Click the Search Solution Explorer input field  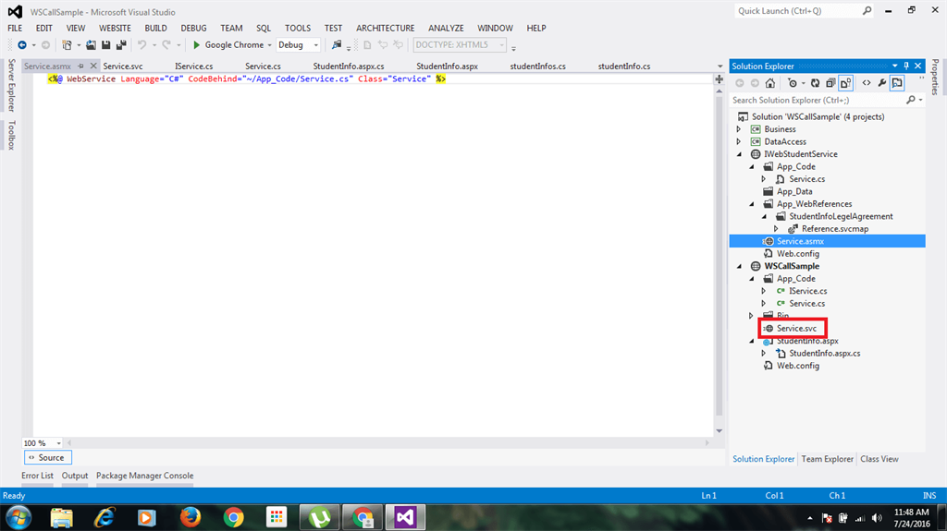818,100
